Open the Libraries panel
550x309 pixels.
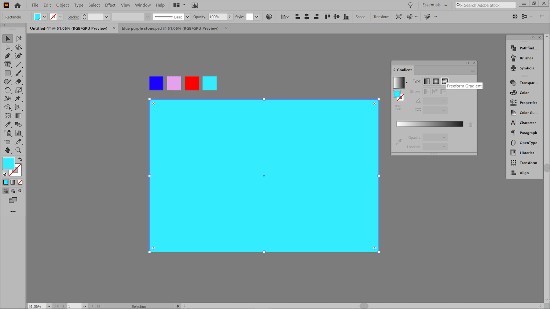click(524, 153)
